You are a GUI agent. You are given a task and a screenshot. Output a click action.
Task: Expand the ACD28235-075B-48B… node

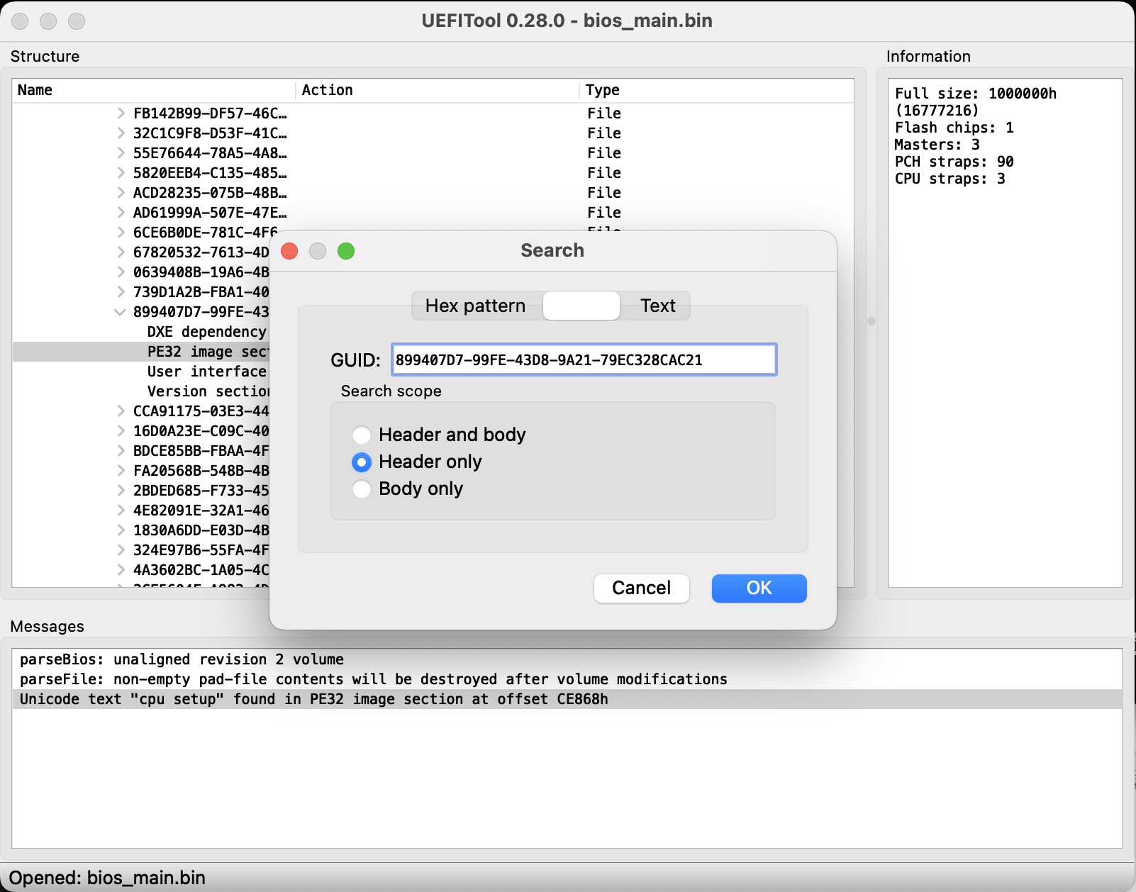[x=121, y=192]
